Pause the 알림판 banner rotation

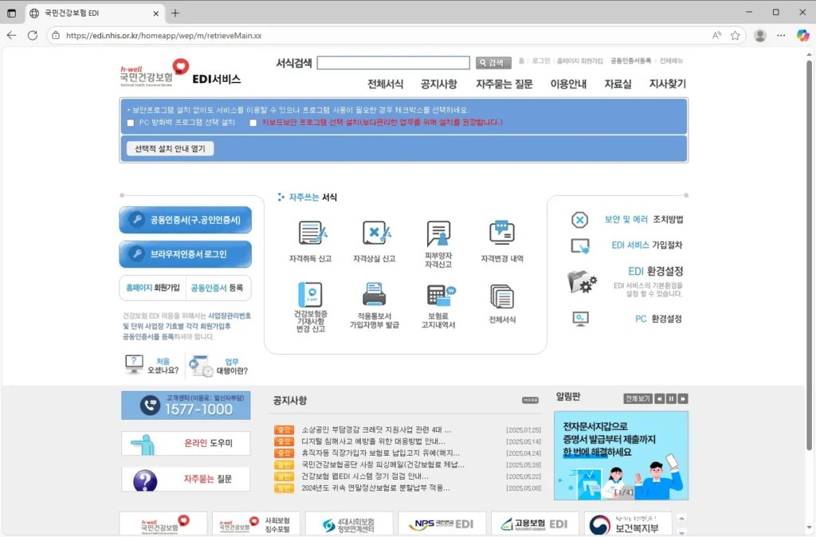tap(672, 398)
